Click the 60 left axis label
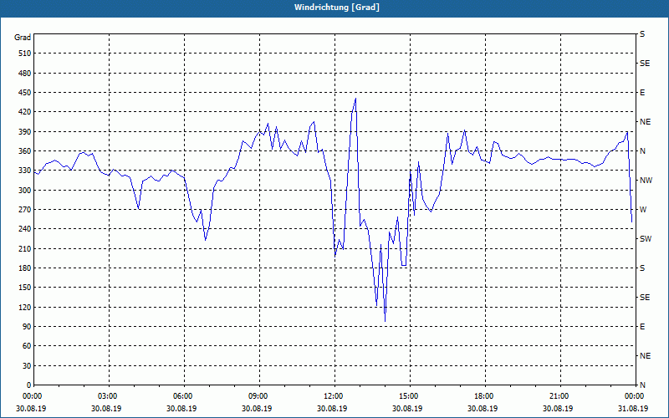This screenshot has height=418, width=669. point(26,346)
